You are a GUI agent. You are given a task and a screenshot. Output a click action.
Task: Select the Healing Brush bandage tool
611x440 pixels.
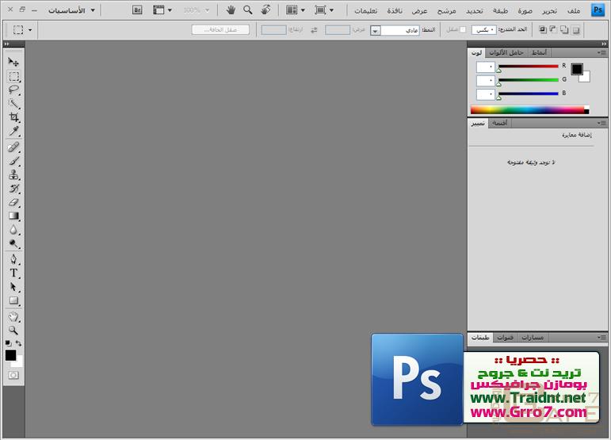13,147
